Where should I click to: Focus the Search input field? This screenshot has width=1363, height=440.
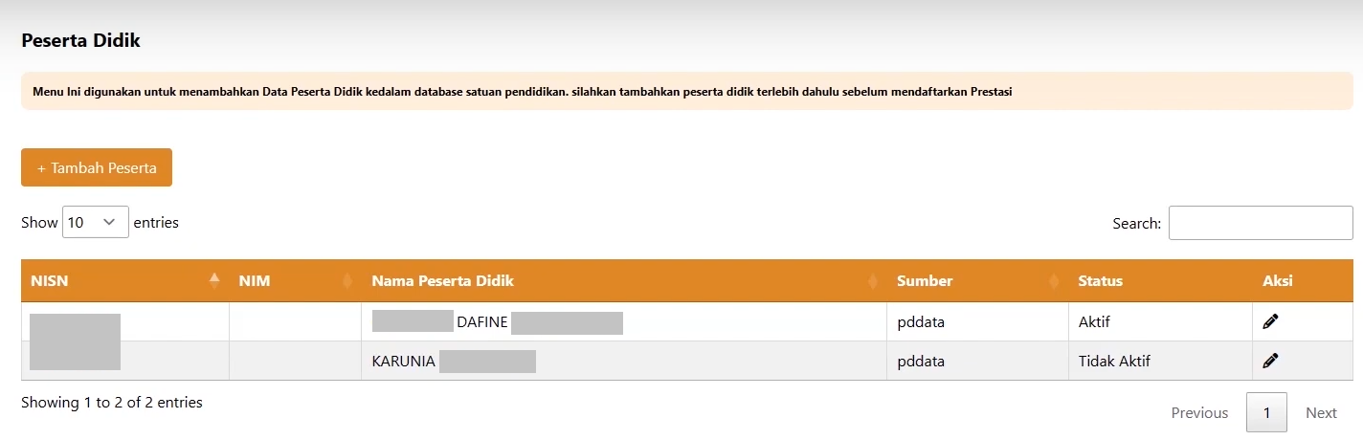coord(1260,223)
